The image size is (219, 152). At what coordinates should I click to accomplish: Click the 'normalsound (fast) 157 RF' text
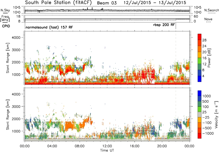[x=49, y=27]
